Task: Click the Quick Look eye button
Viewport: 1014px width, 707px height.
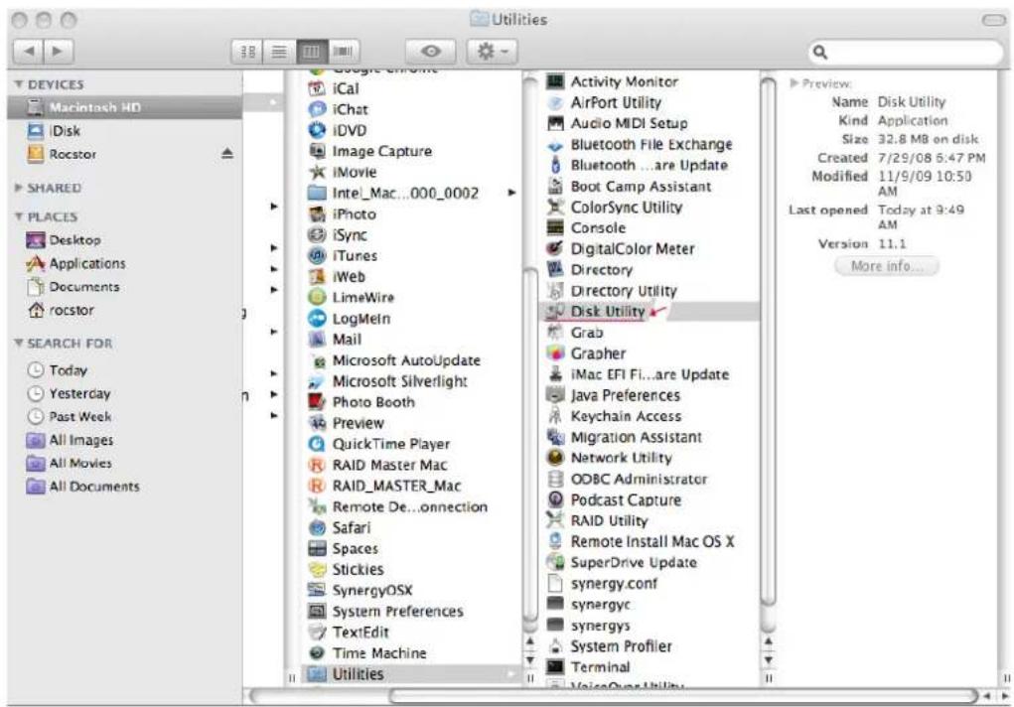Action: [x=431, y=51]
